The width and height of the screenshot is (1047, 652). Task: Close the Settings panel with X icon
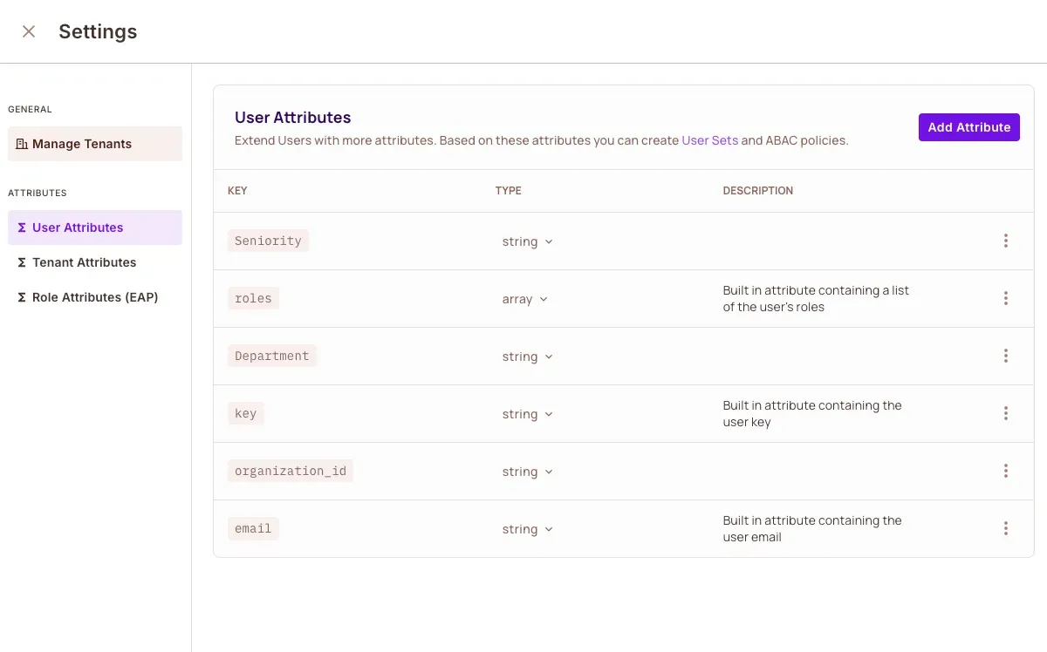pyautogui.click(x=29, y=31)
